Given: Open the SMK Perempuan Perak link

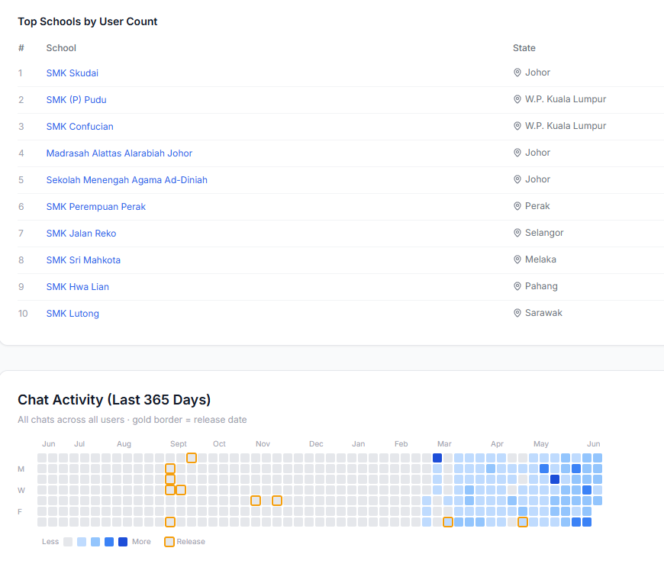Looking at the screenshot, I should click(95, 206).
